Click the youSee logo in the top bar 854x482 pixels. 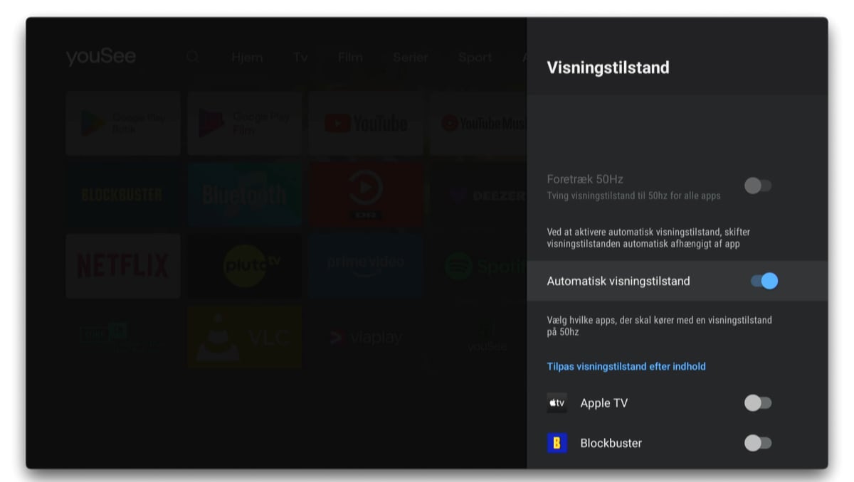coord(101,57)
